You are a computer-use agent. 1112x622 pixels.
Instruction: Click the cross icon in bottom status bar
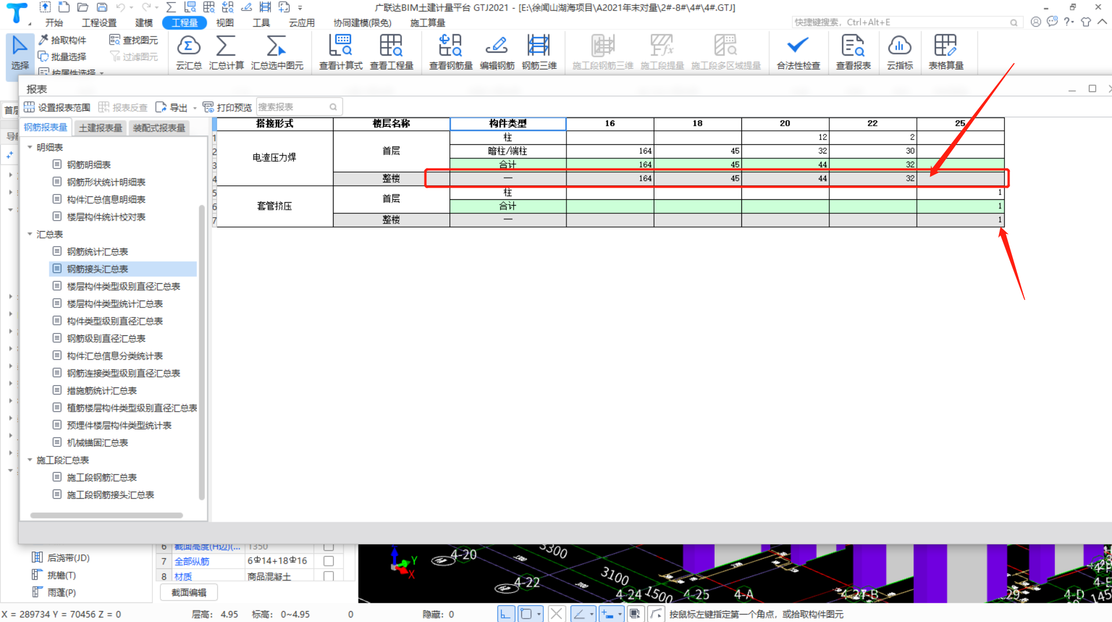(556, 614)
